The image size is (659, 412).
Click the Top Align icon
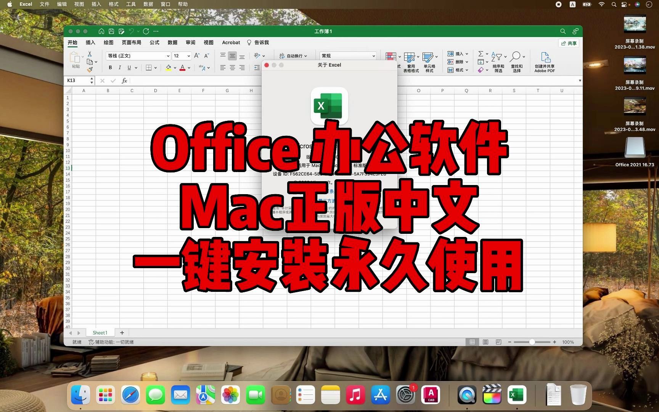coord(223,56)
